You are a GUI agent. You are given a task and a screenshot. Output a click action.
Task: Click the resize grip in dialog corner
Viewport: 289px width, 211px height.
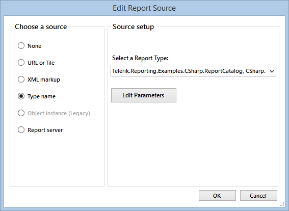tap(282, 204)
